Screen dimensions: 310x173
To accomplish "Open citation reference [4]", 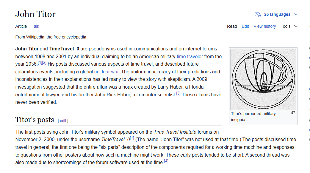I will (166, 161).
